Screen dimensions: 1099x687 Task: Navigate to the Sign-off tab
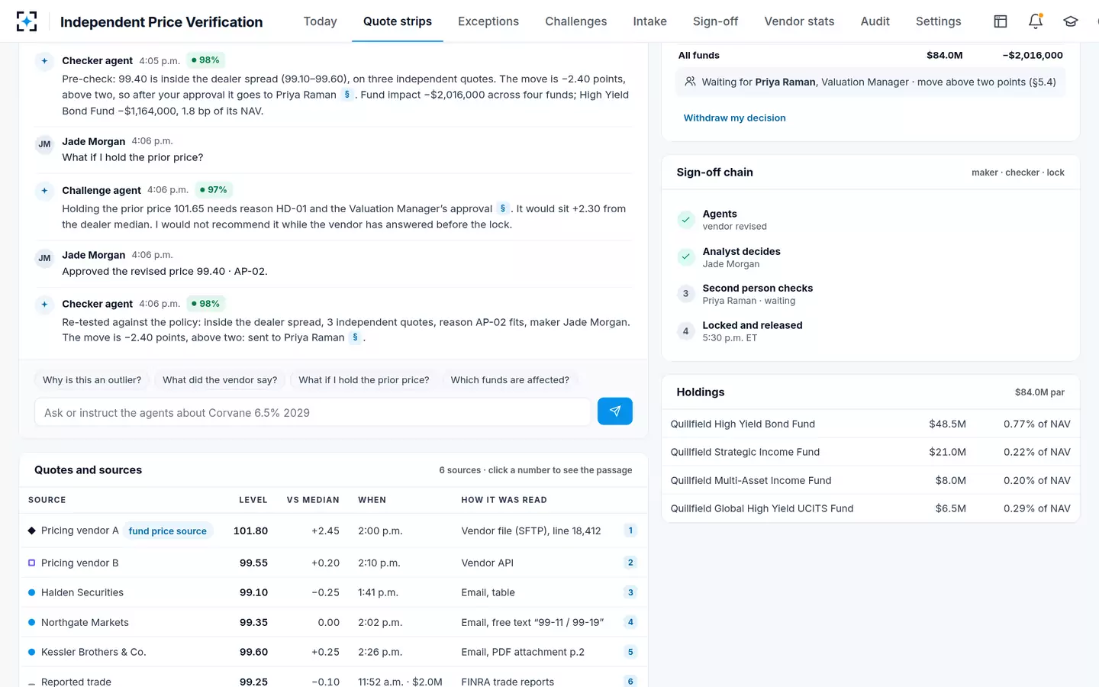(715, 21)
